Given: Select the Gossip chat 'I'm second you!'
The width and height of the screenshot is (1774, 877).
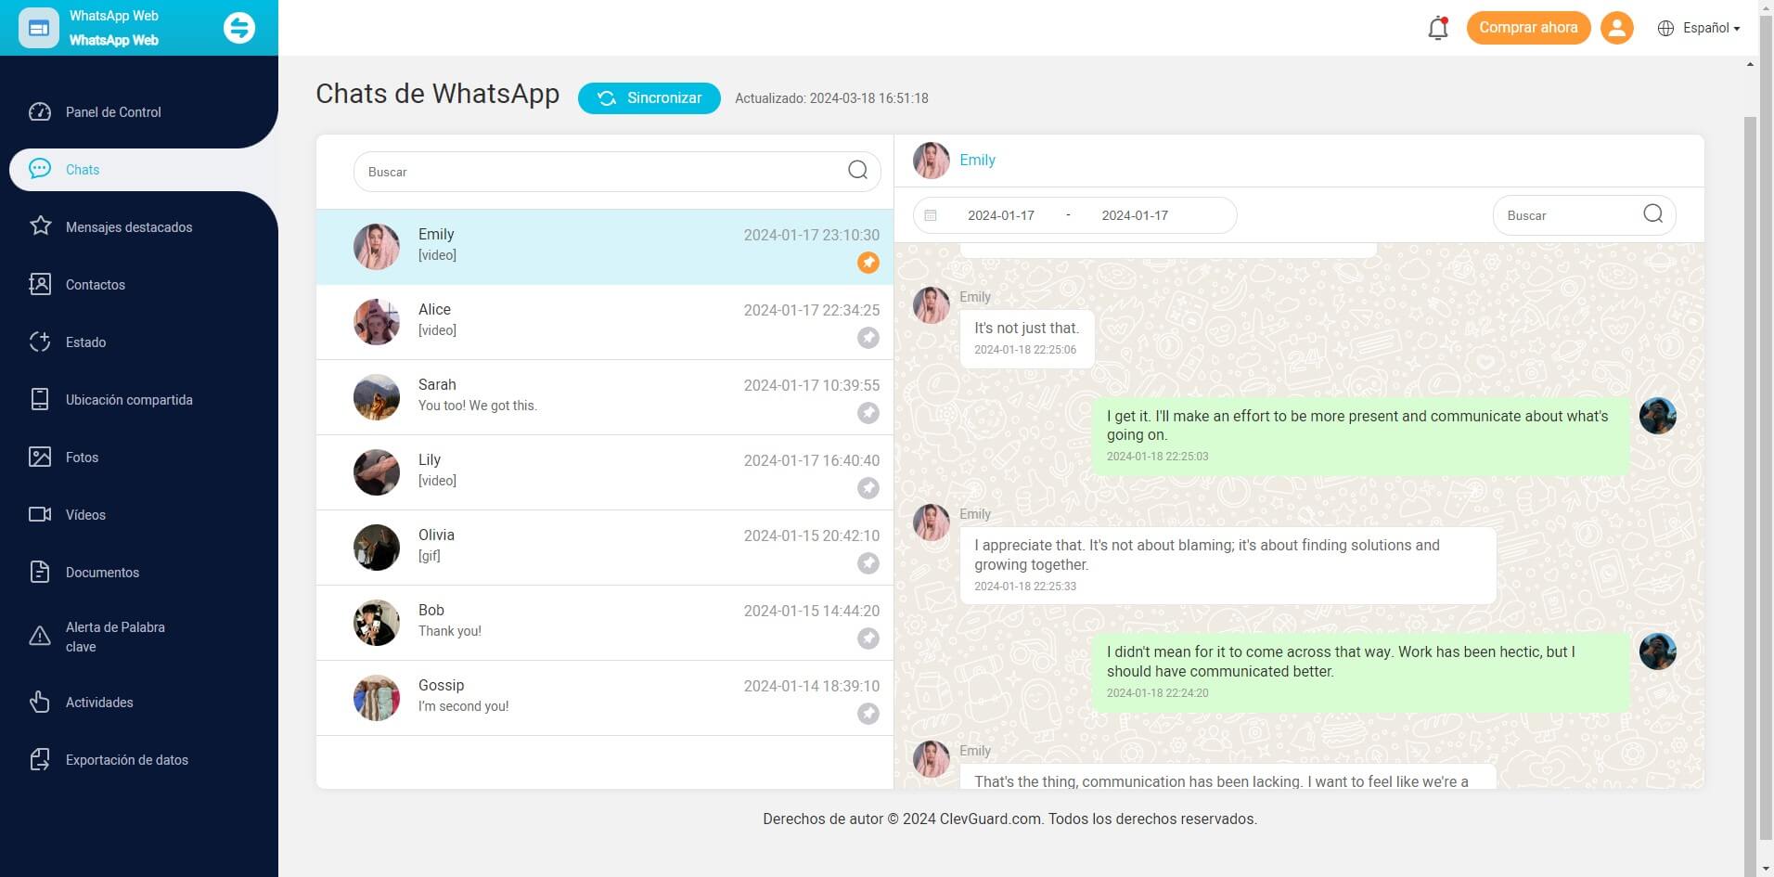Looking at the screenshot, I should pyautogui.click(x=604, y=698).
